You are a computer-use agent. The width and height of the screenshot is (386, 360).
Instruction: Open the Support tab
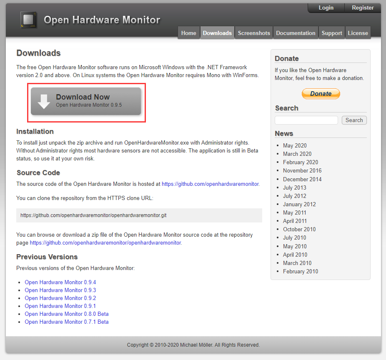tap(331, 33)
